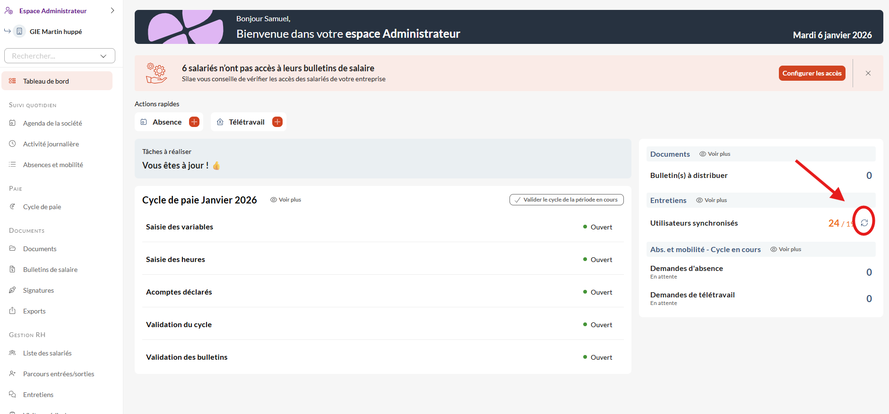Expand the Espace Administrateur chevron
The image size is (889, 414).
coord(112,11)
